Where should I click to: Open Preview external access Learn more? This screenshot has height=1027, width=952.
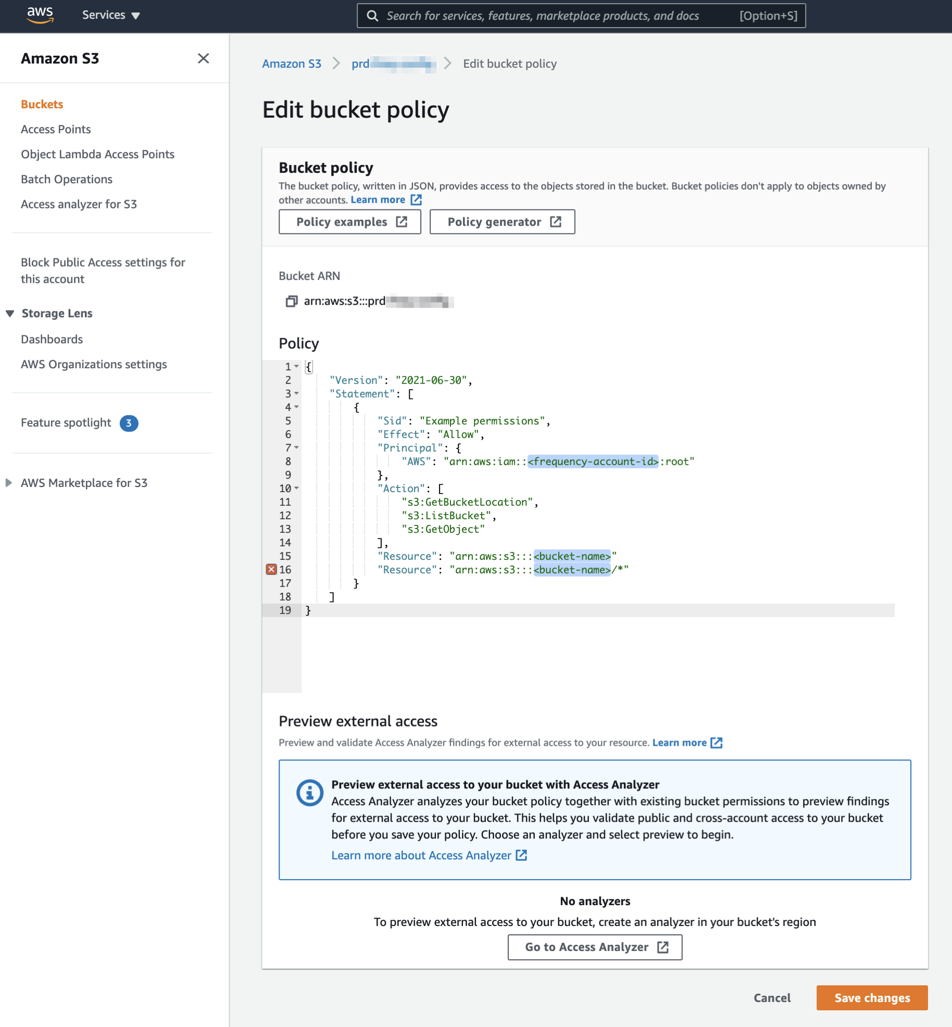[680, 743]
